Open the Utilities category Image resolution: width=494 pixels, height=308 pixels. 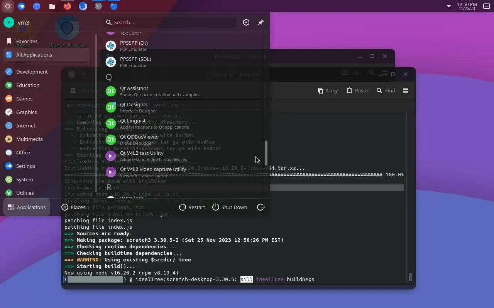point(46,193)
